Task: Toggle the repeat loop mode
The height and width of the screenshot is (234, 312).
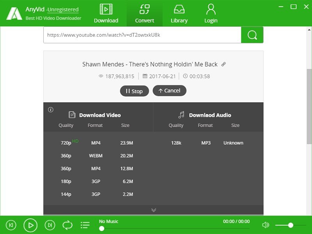Action: coord(67,225)
